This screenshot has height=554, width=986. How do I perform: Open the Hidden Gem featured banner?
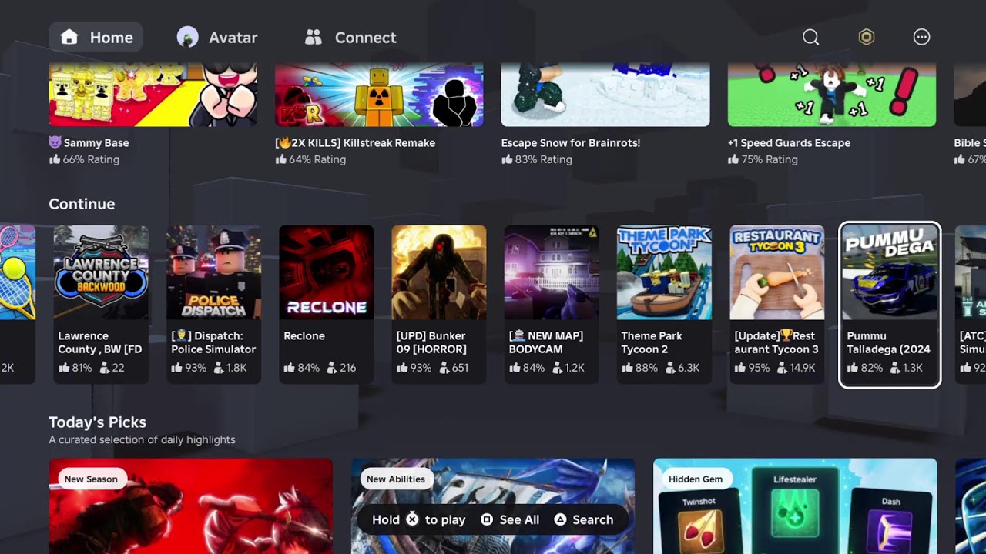click(x=795, y=506)
